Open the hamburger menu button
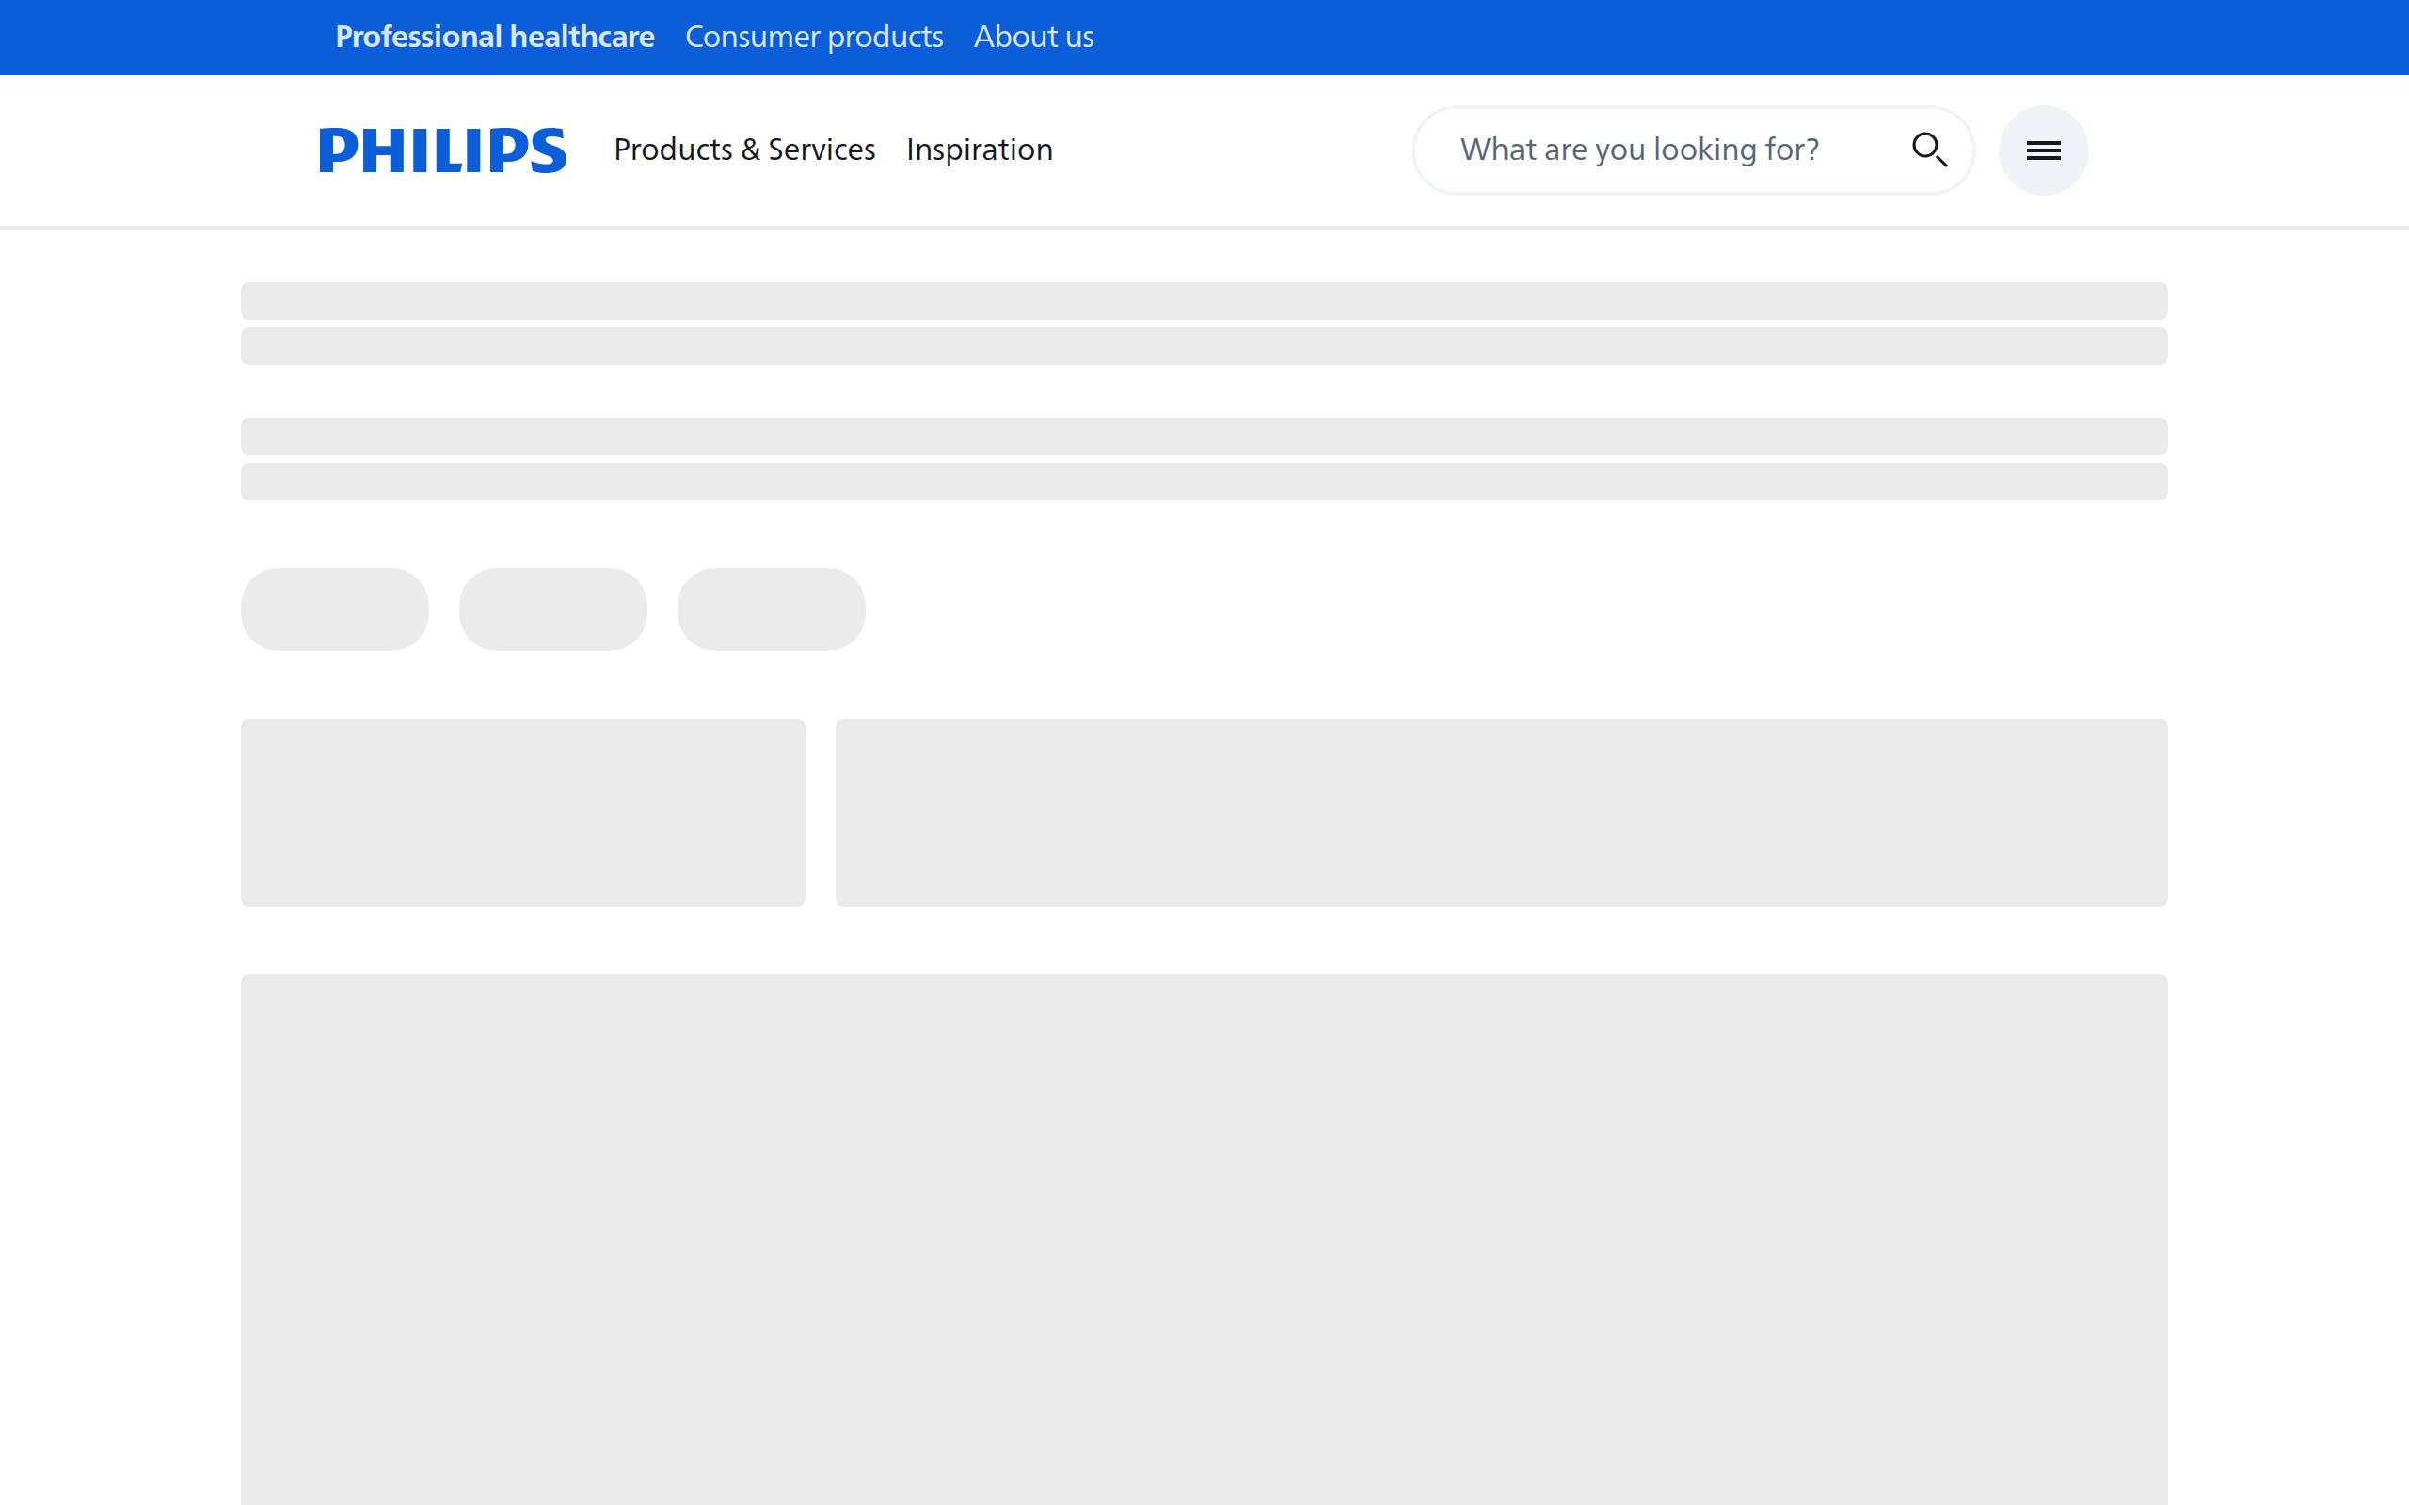The image size is (2409, 1505). pos(2043,150)
